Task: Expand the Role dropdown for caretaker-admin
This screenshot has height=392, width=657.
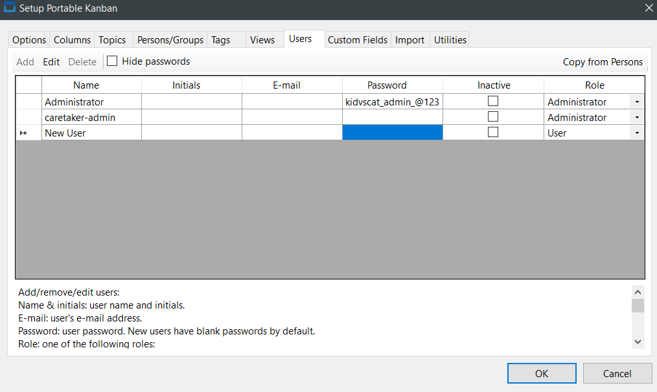Action: point(637,118)
